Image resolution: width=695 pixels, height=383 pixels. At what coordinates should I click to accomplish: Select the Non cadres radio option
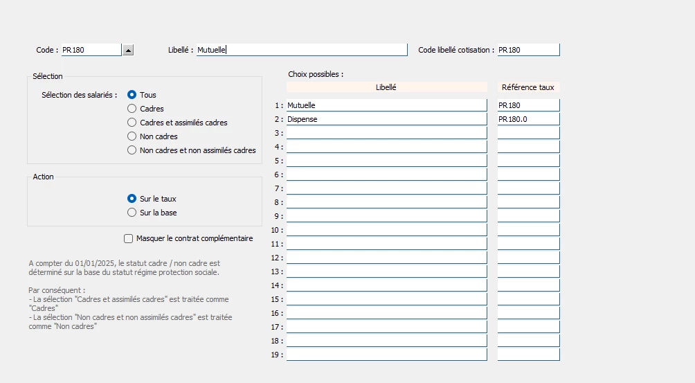coord(132,136)
